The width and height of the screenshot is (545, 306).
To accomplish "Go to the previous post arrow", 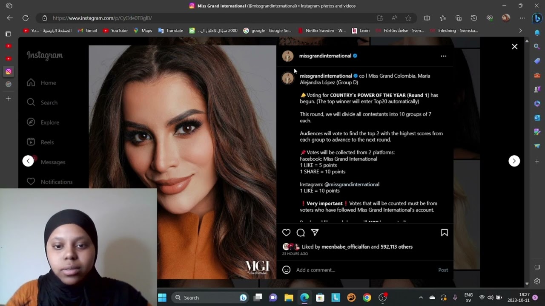I will (x=28, y=161).
